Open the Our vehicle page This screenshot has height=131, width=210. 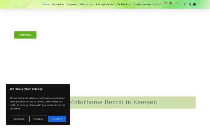tap(58, 4)
